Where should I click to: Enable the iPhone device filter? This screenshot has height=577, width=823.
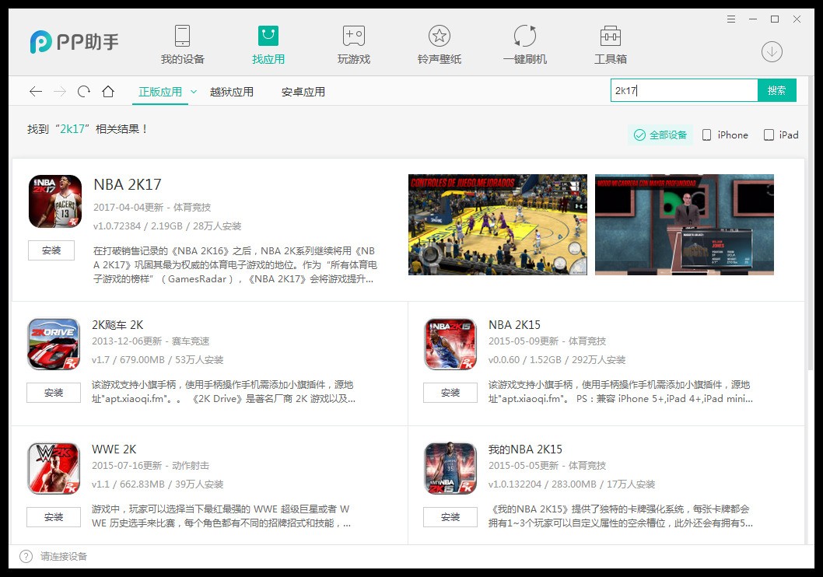725,135
